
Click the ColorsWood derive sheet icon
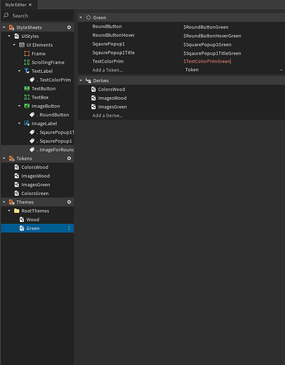pos(94,89)
